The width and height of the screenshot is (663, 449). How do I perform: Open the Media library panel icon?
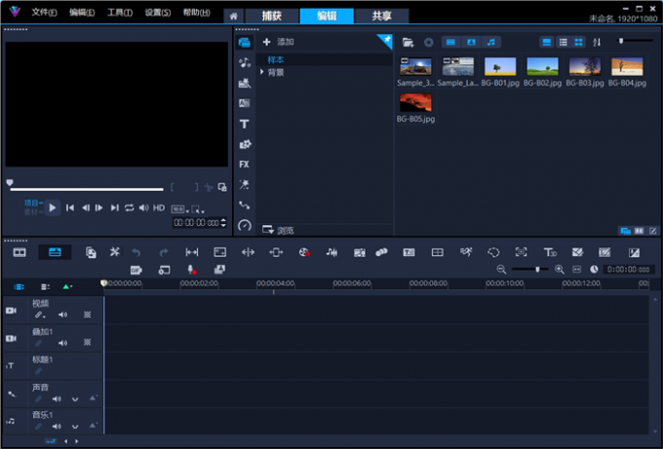coord(244,42)
